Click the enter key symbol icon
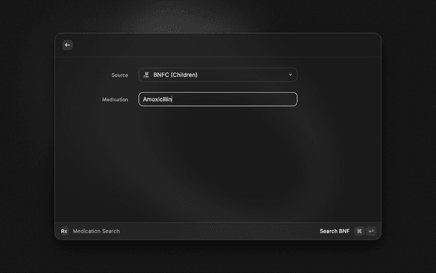The height and width of the screenshot is (273, 436). click(x=371, y=231)
